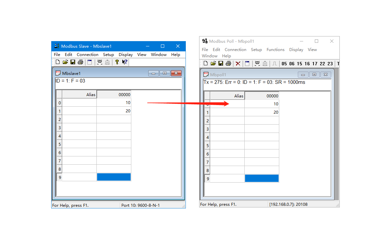379x225 pixels.
Task: Select the highlighted blue row 9 cell in Mbpoll1
Action: pos(262,179)
